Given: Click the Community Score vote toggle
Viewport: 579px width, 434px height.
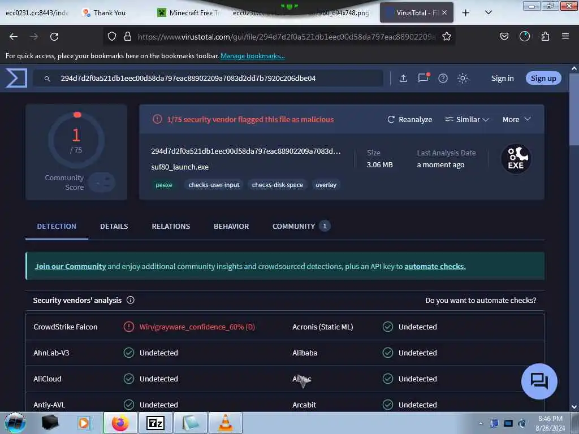Looking at the screenshot, I should (x=102, y=183).
